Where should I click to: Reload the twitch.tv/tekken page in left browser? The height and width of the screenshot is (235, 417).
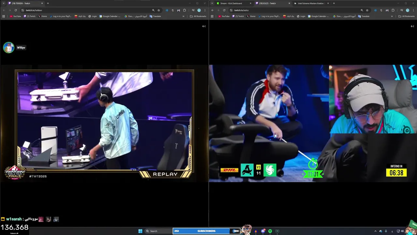pos(16,10)
